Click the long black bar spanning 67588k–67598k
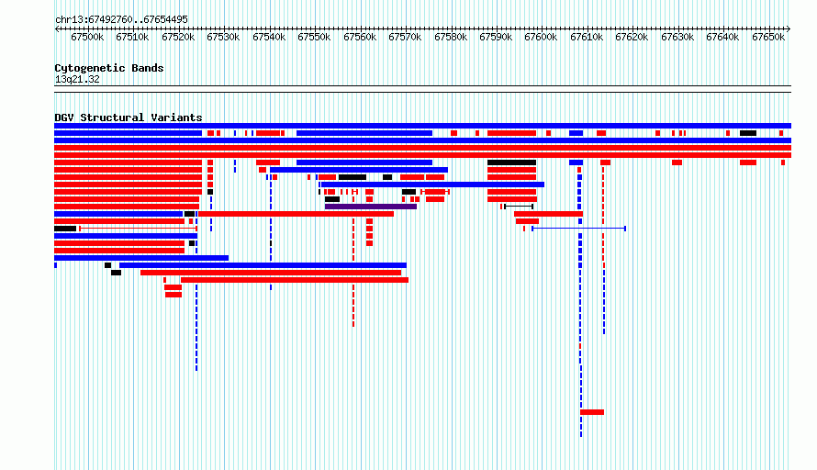This screenshot has height=470, width=817. pos(511,162)
